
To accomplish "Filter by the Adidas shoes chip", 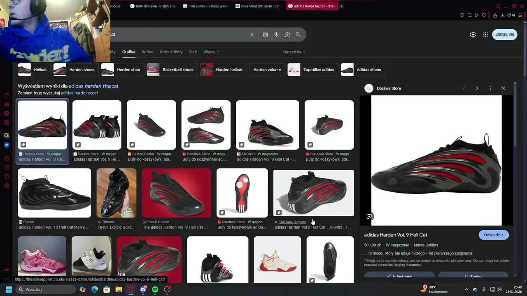I will [x=363, y=69].
